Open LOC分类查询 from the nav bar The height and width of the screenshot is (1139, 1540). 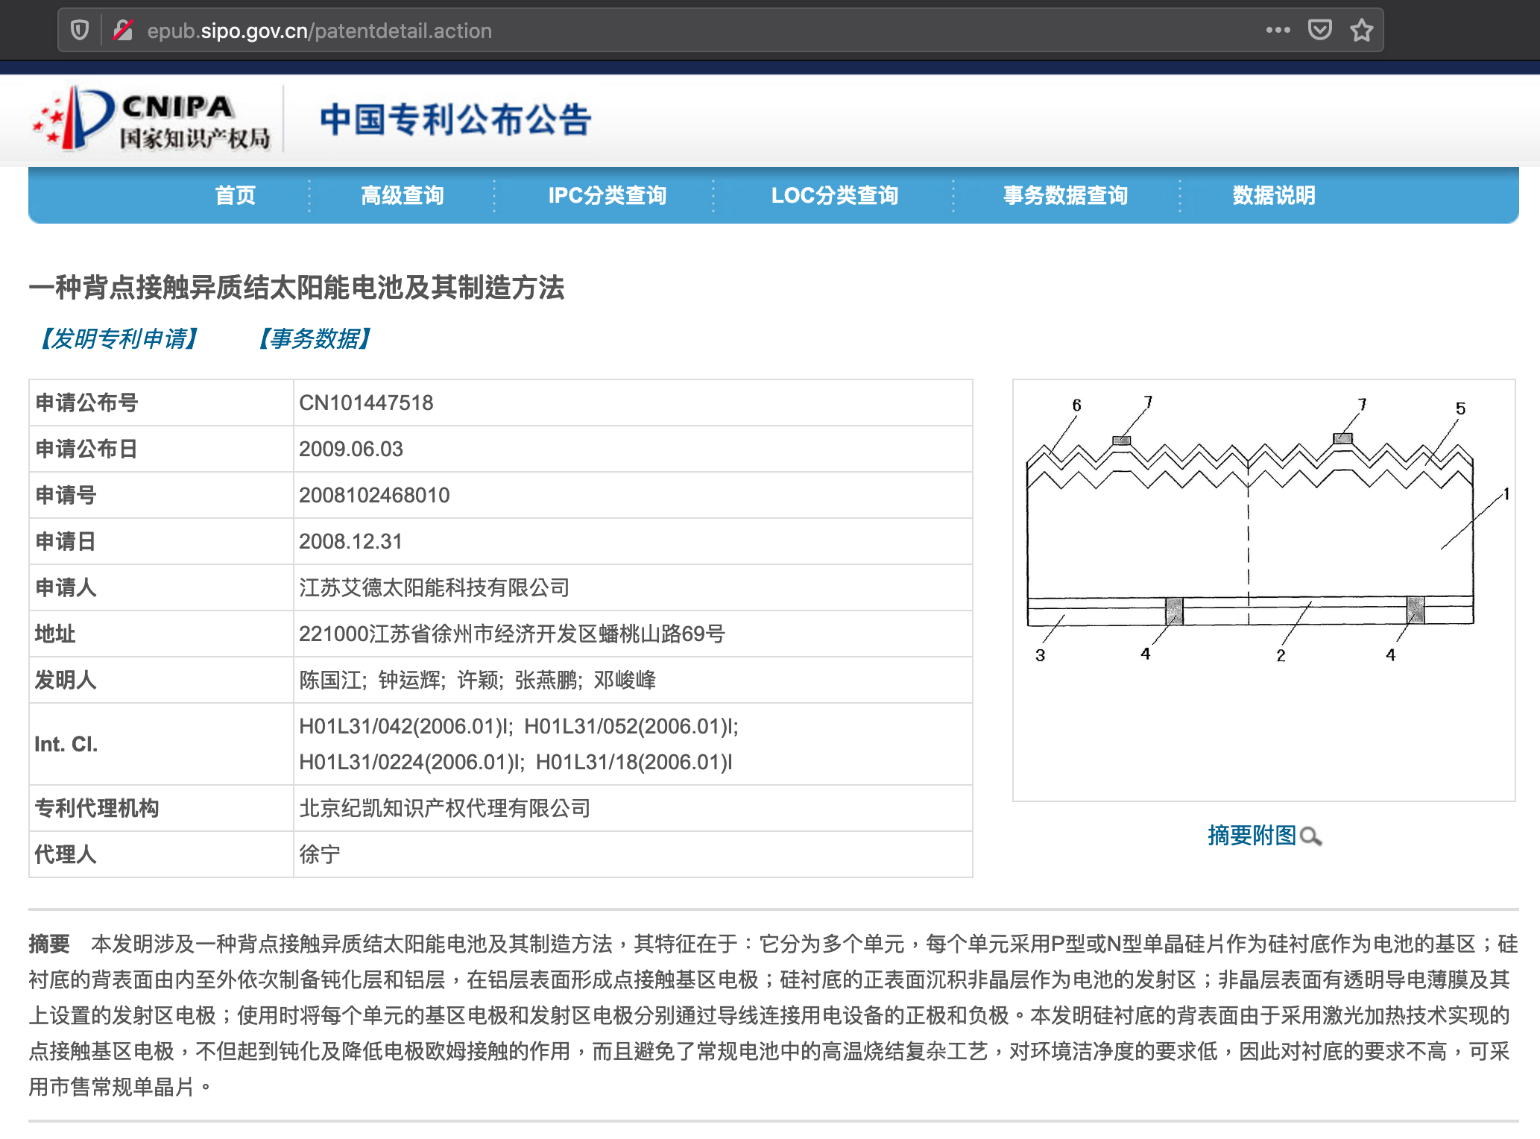834,195
